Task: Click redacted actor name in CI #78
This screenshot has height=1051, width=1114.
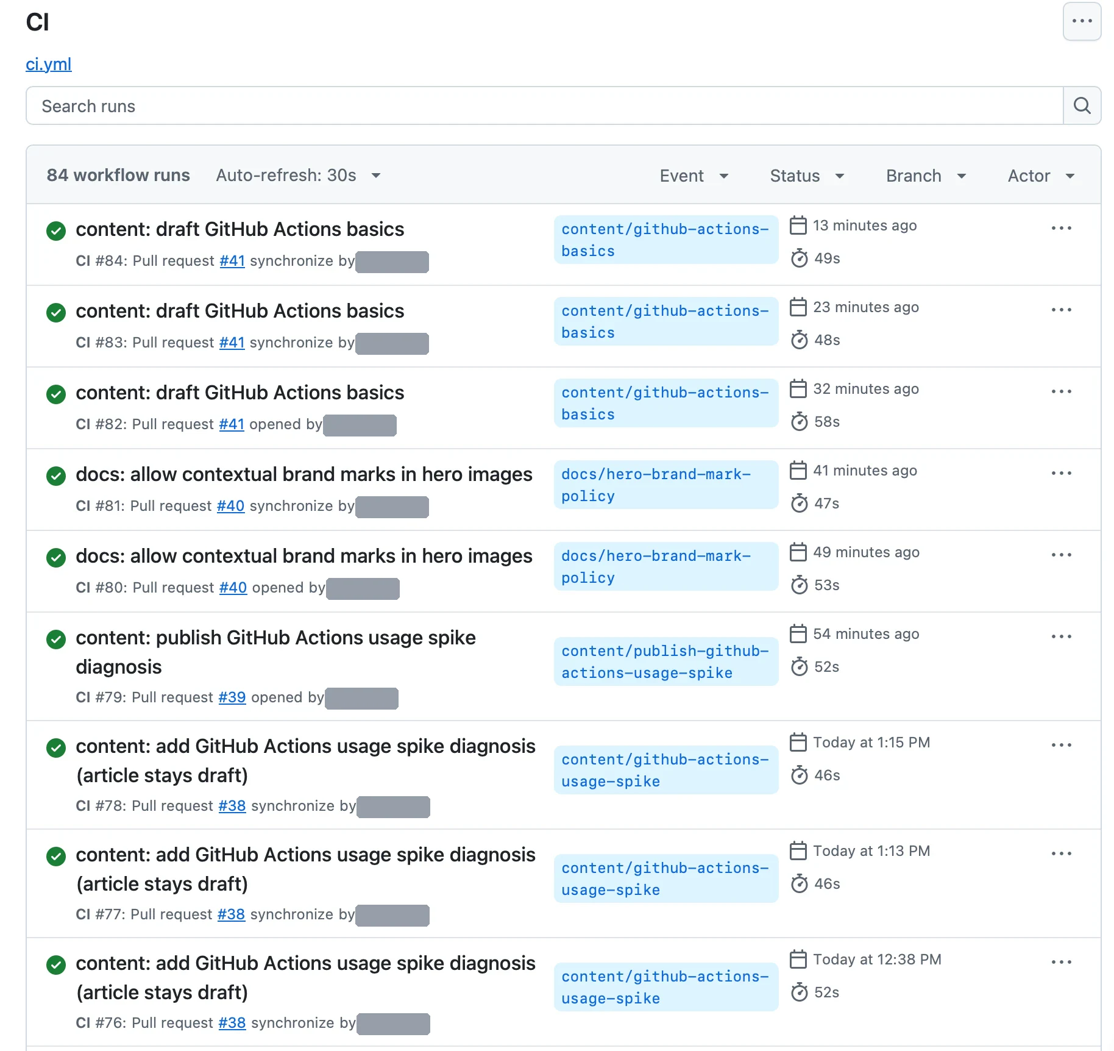Action: pos(393,807)
